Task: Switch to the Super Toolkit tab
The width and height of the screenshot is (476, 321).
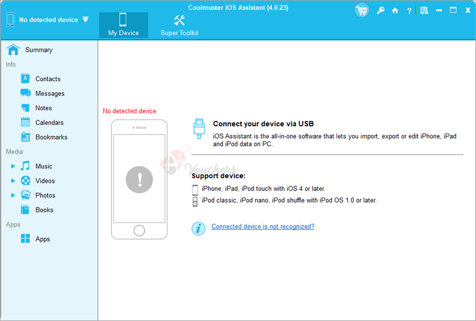Action: pos(179,25)
